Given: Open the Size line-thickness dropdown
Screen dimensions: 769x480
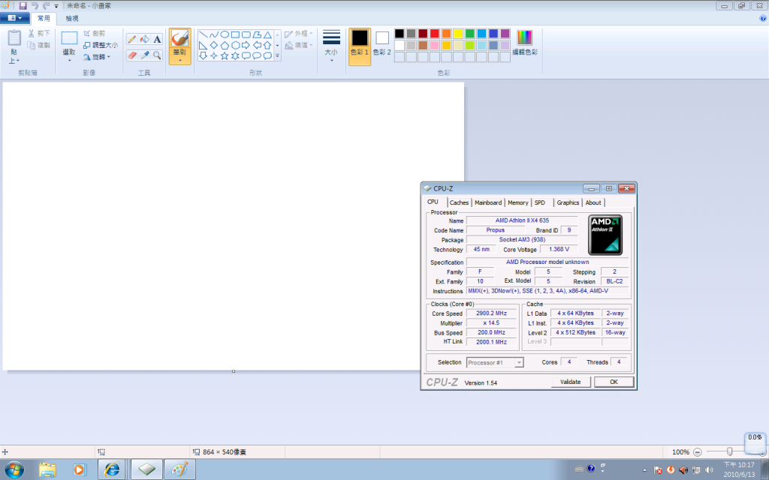Looking at the screenshot, I should 331,44.
